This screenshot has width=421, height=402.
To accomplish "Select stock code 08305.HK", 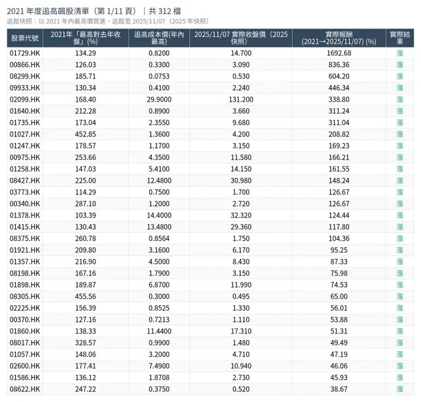I will (x=24, y=296).
